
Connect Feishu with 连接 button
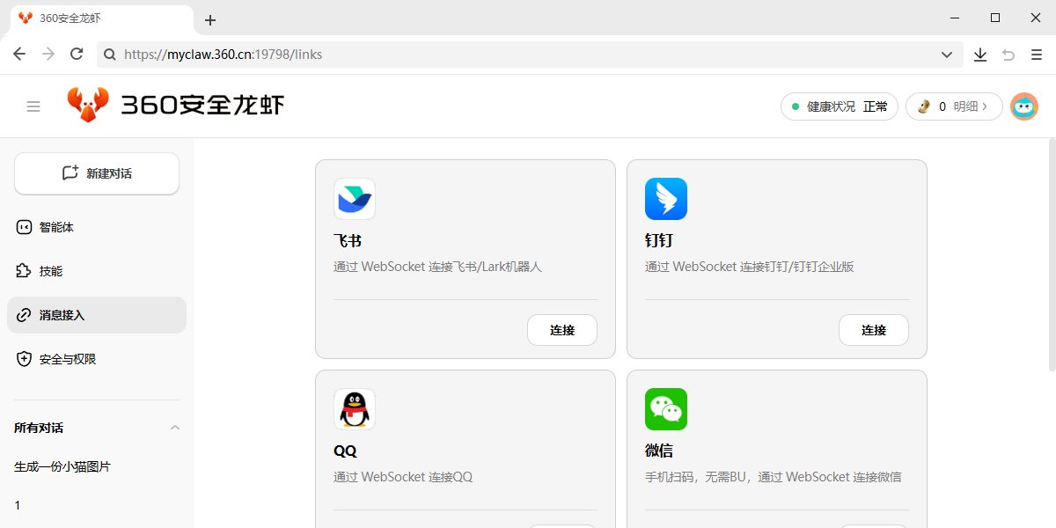tap(561, 330)
